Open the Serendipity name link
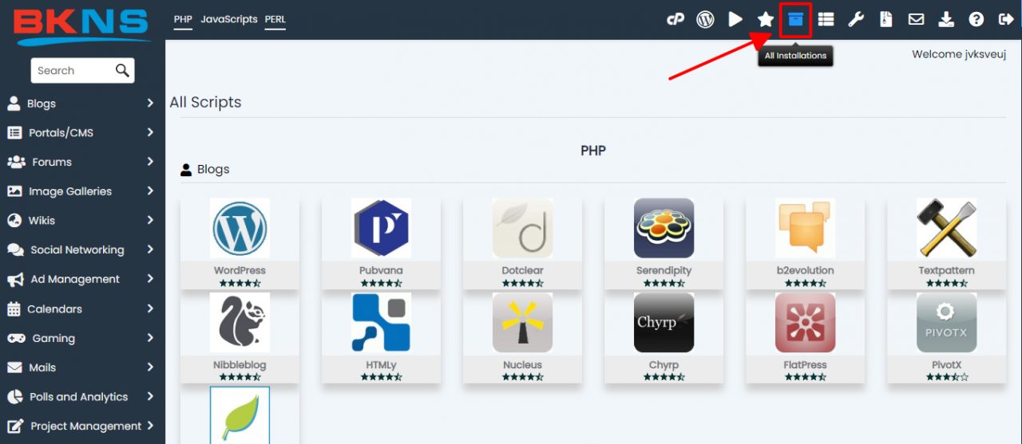1022x444 pixels. pyautogui.click(x=664, y=270)
